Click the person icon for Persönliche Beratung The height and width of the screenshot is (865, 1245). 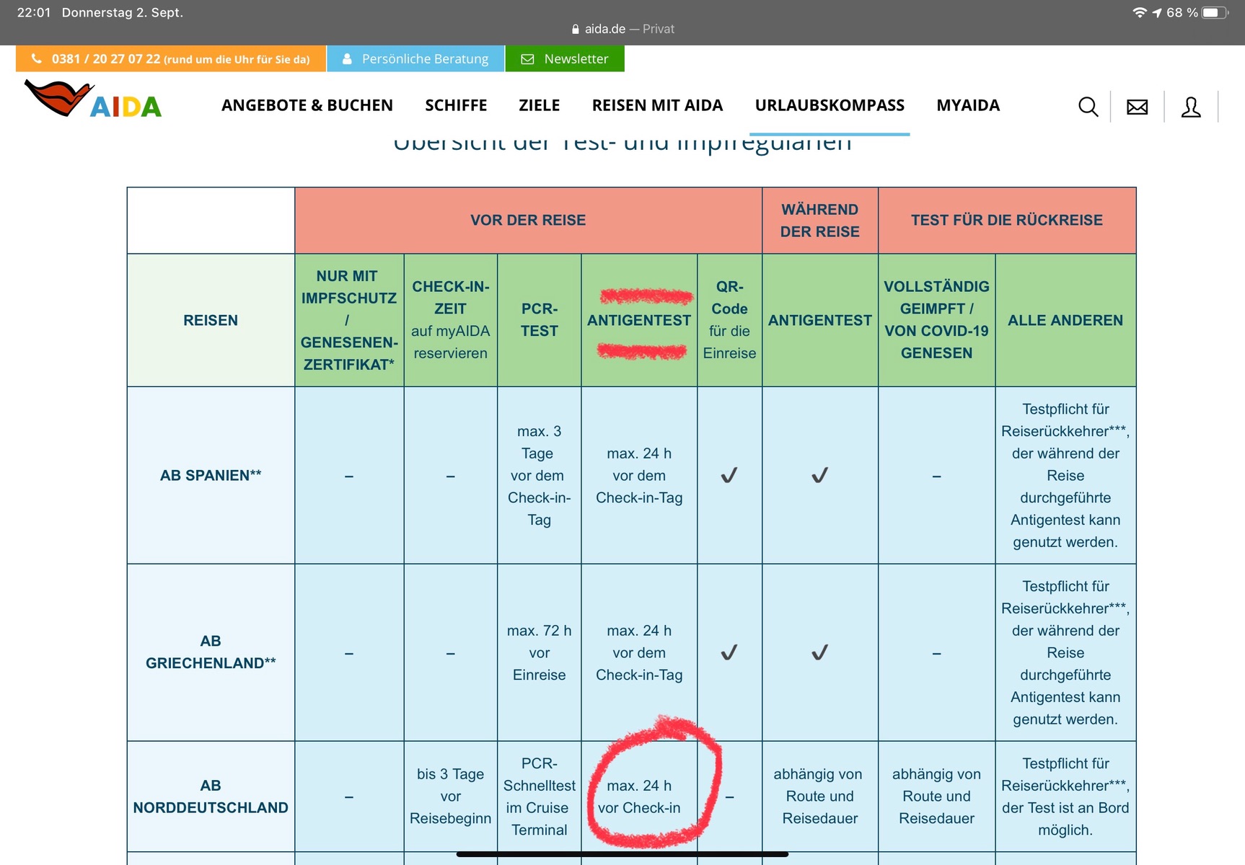(x=347, y=59)
